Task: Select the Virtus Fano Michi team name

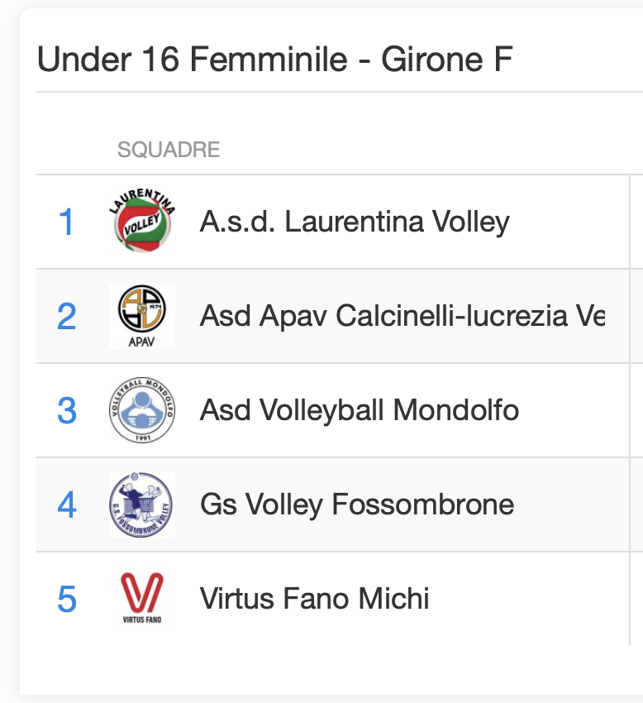Action: tap(315, 599)
